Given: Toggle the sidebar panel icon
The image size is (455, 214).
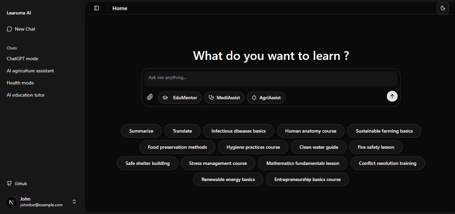Looking at the screenshot, I should tap(97, 8).
